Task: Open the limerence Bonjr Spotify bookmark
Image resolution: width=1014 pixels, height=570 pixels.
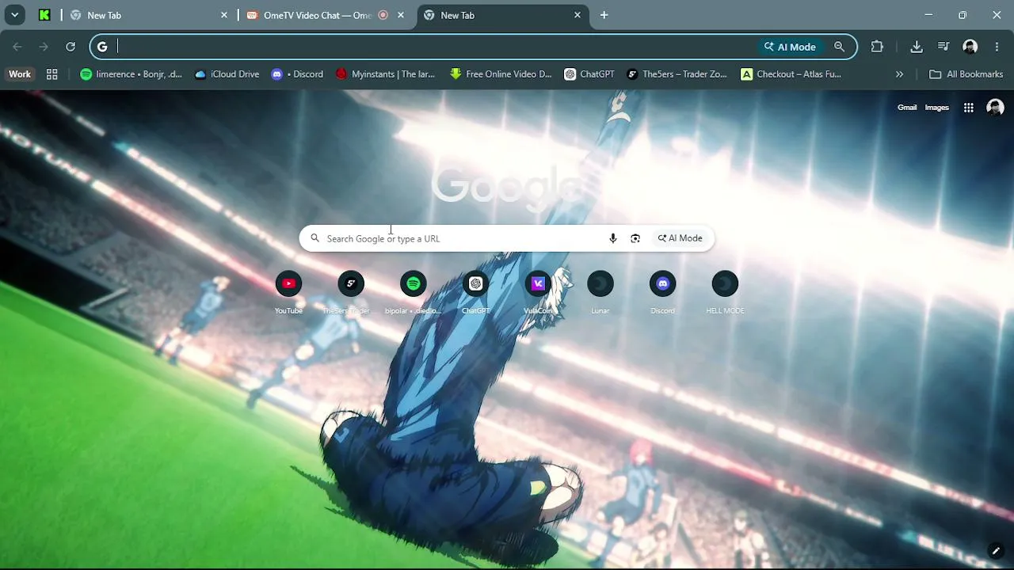Action: pyautogui.click(x=131, y=74)
